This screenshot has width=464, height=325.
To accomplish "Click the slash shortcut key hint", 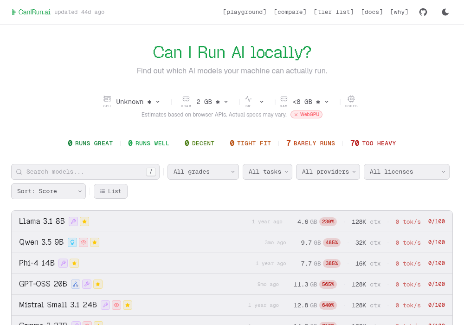I will (x=151, y=172).
